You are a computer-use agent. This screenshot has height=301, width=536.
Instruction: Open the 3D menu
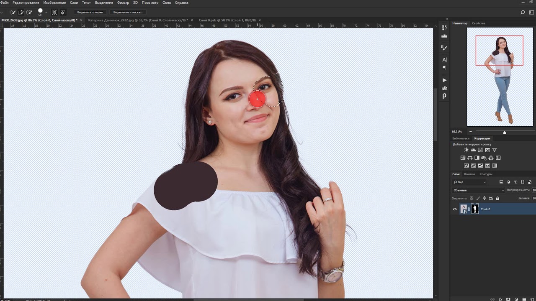(135, 3)
